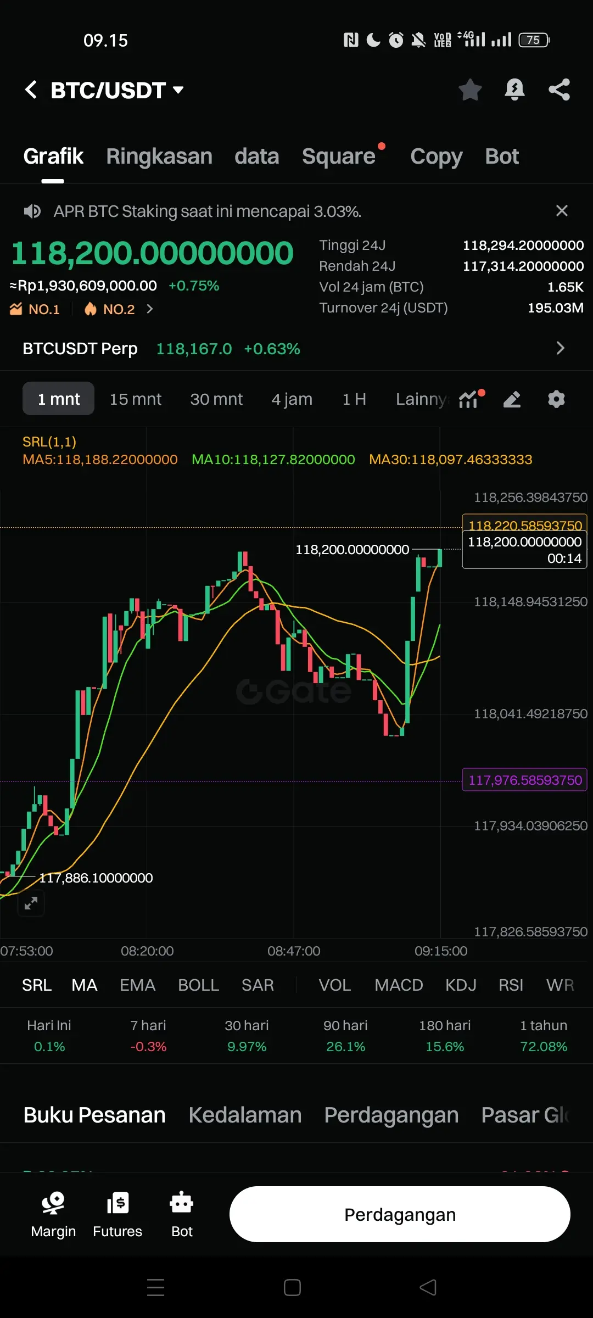
Task: Enable the WR sub-indicator
Action: [x=560, y=985]
